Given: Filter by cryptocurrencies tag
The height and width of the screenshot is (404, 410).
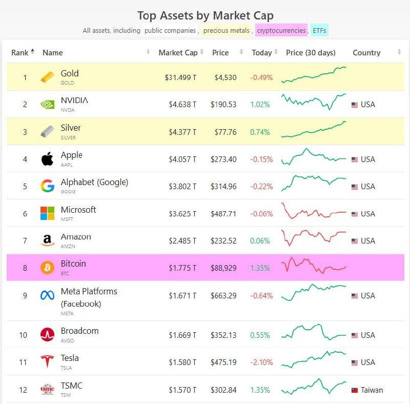Looking at the screenshot, I should point(281,30).
